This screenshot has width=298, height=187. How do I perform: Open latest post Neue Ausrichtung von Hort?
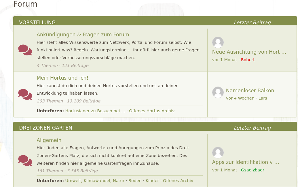(249, 52)
